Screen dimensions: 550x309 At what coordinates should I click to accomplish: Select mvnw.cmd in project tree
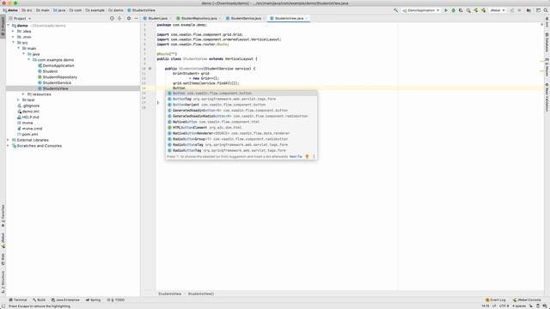(32, 129)
